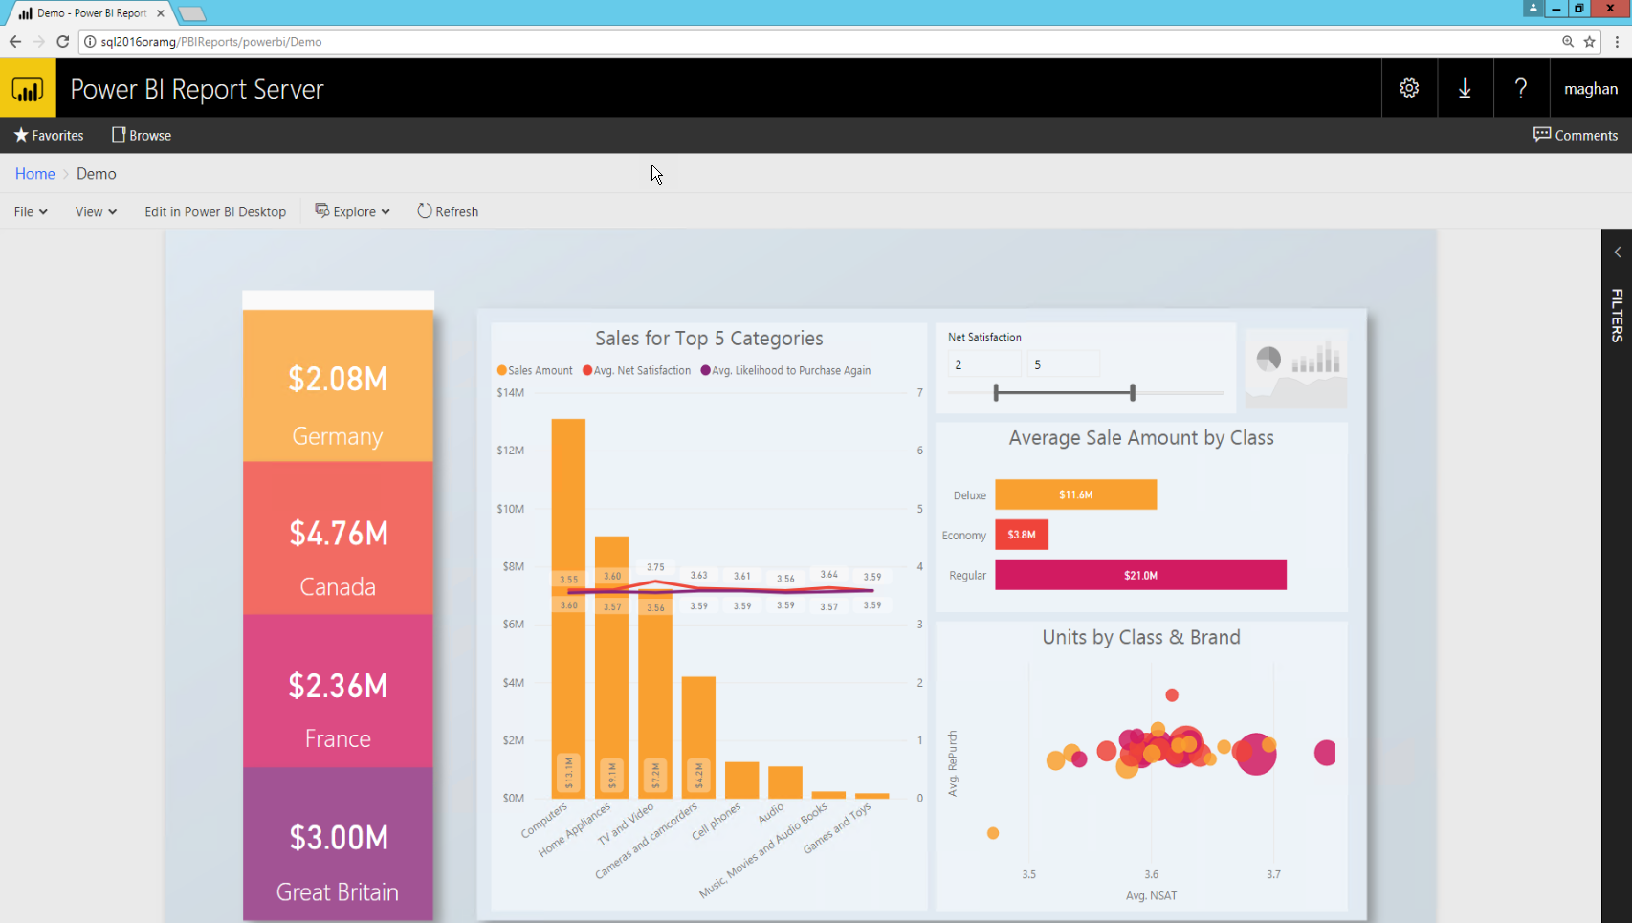Open the browser options menu
Screen dimensions: 1632x923
[x=1617, y=41]
